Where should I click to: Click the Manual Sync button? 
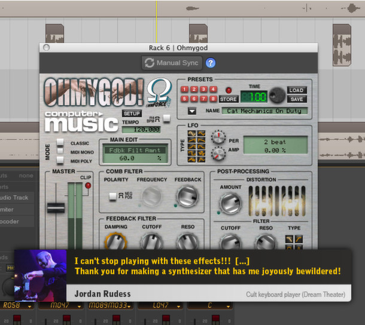coord(172,63)
